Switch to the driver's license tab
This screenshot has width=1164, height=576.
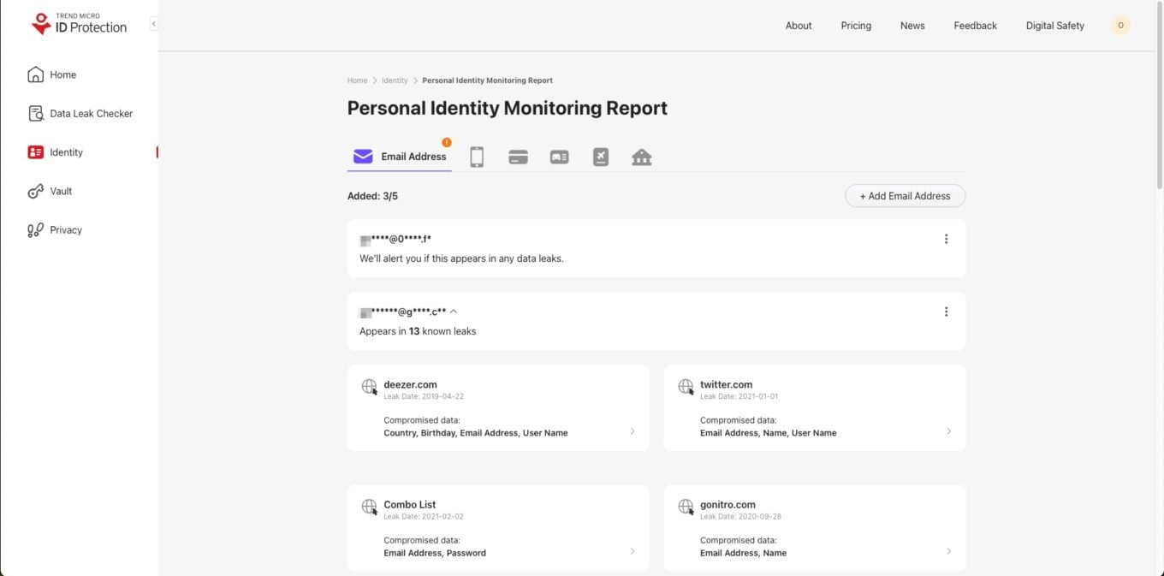(559, 157)
